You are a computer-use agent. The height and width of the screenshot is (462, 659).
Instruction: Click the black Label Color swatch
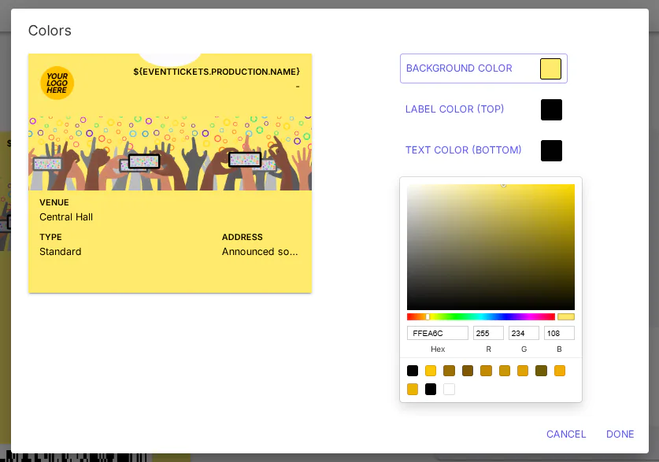pyautogui.click(x=551, y=109)
